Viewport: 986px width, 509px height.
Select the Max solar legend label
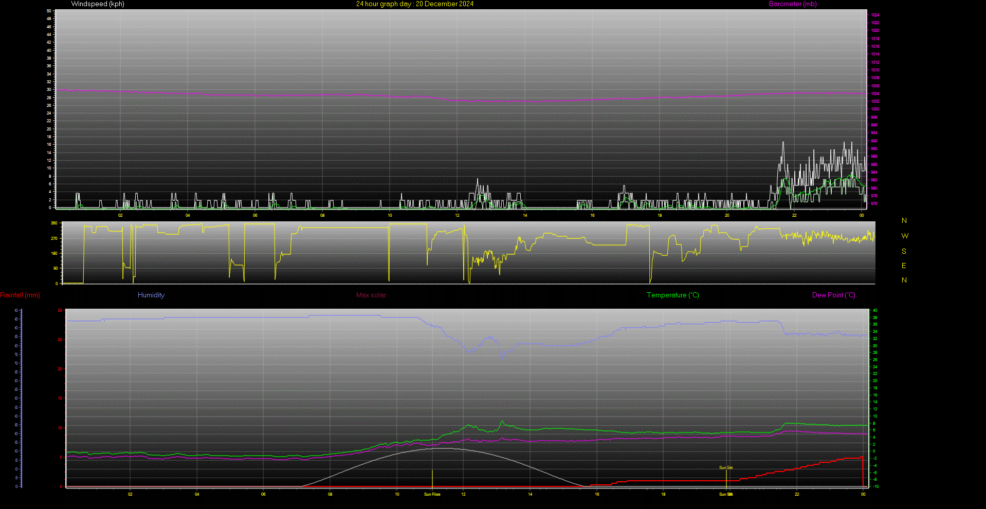click(x=371, y=295)
